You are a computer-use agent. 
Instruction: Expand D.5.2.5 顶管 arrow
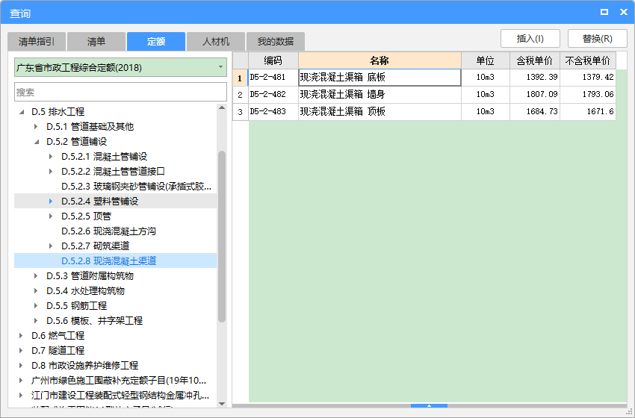(x=51, y=216)
